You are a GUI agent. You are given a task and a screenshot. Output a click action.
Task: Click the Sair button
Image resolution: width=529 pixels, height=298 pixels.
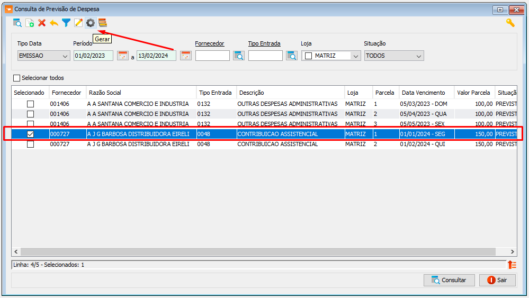[x=498, y=280]
